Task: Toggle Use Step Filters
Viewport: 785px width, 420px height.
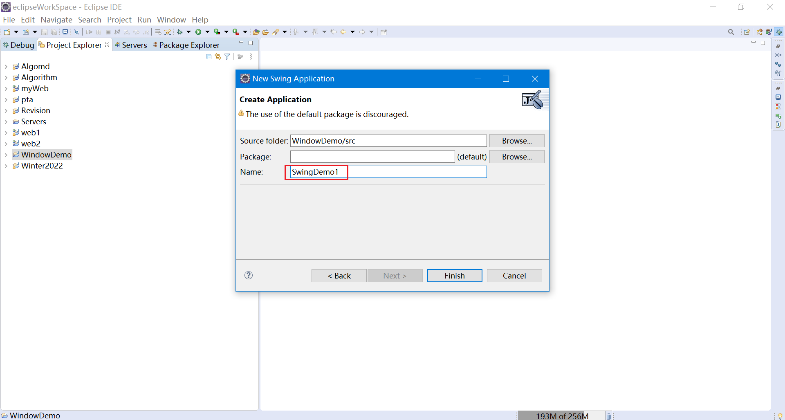Action: tap(168, 32)
